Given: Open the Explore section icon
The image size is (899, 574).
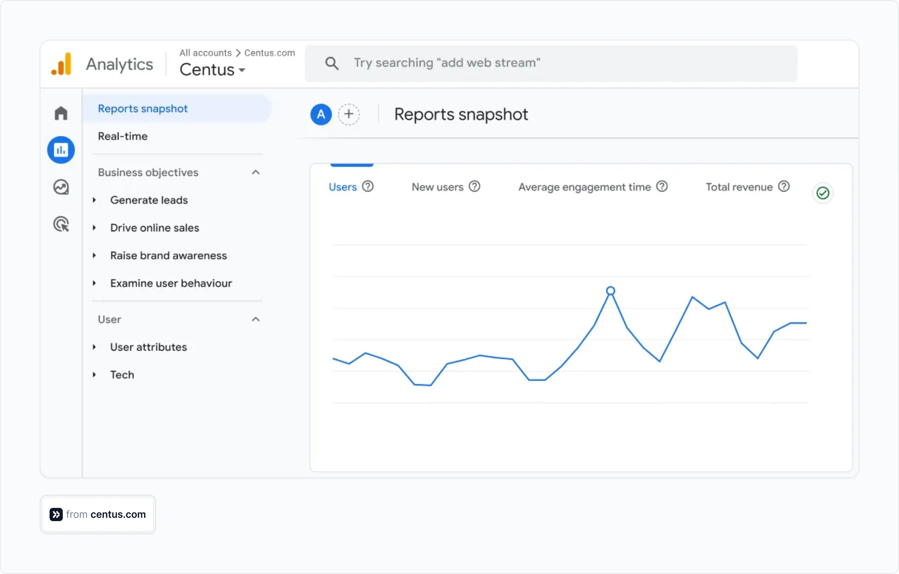Looking at the screenshot, I should click(61, 187).
